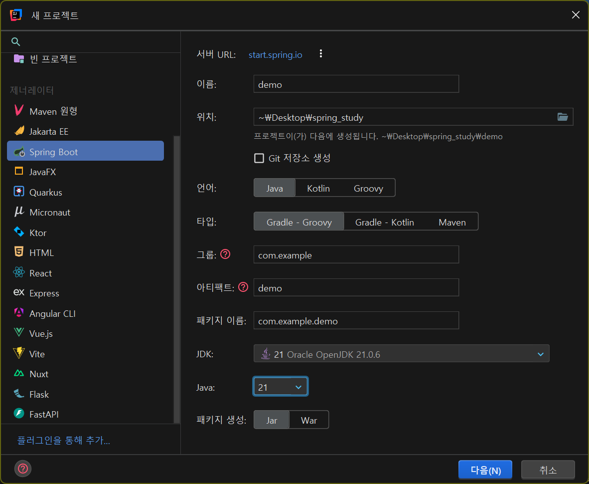Click the Maven archetype icon
Screen dimensions: 589x484
pos(19,111)
